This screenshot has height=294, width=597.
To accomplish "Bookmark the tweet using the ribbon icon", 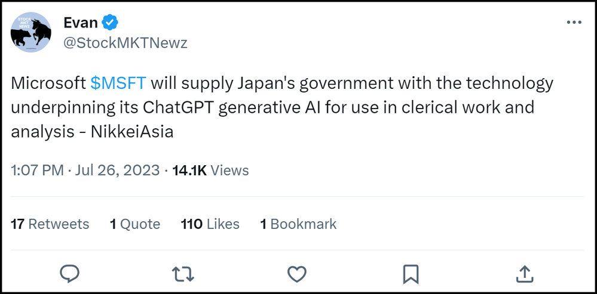I will point(411,274).
